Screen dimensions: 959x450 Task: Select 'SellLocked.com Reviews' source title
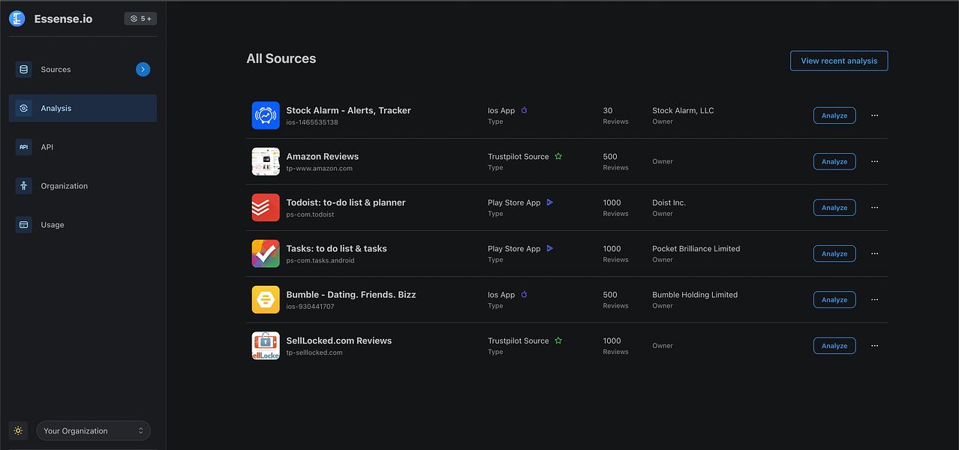339,340
